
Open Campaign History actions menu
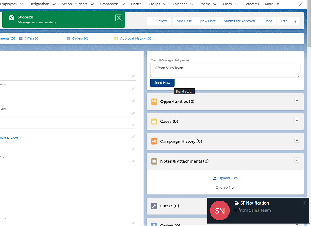(297, 141)
